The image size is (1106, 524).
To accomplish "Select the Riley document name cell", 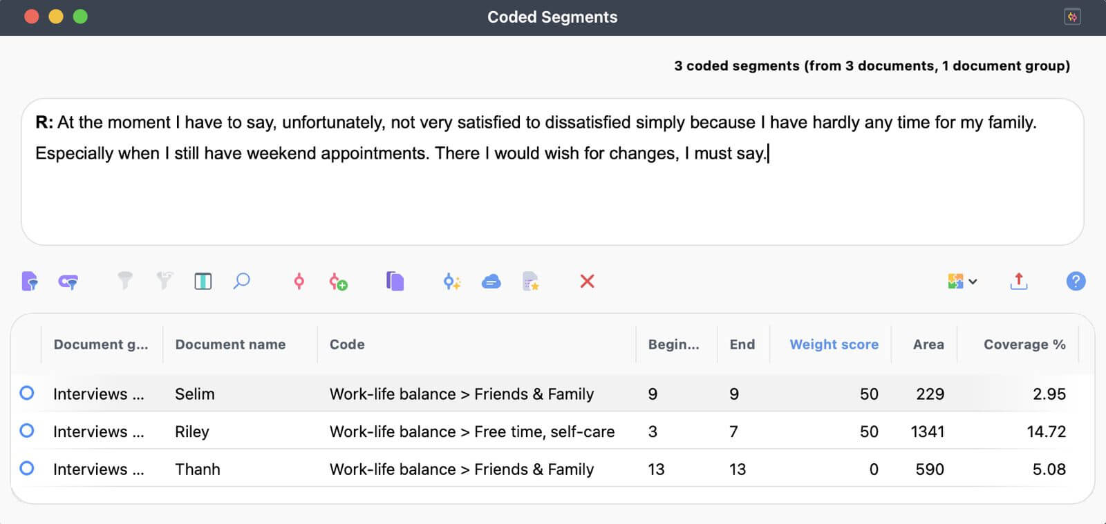I will [191, 431].
